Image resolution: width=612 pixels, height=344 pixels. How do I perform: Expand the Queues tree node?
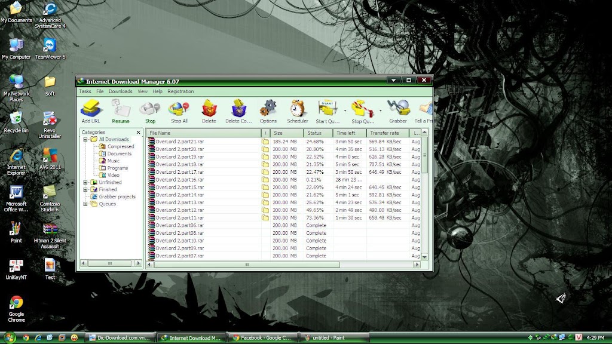tap(85, 204)
